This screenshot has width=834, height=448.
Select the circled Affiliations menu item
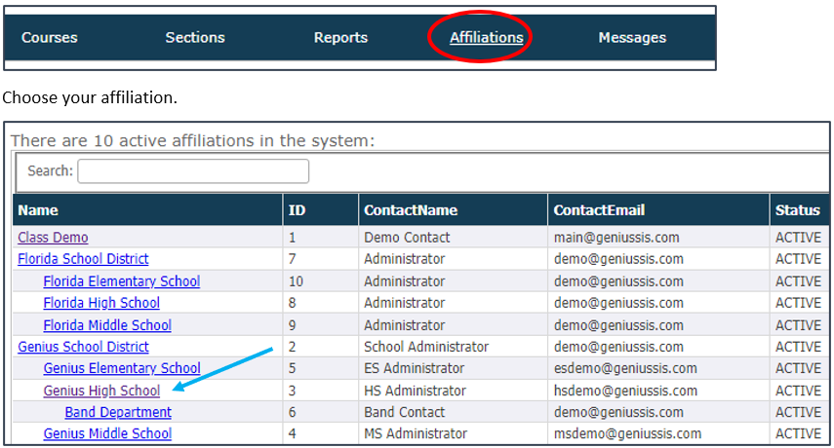(x=487, y=38)
